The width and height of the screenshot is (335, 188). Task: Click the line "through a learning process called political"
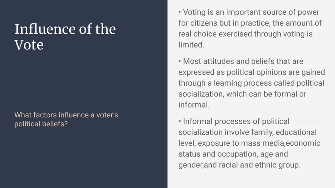pos(251,83)
